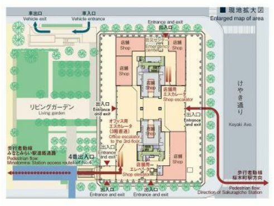
Task: Click the red triangle at the west entrance
Action: pos(114,109)
